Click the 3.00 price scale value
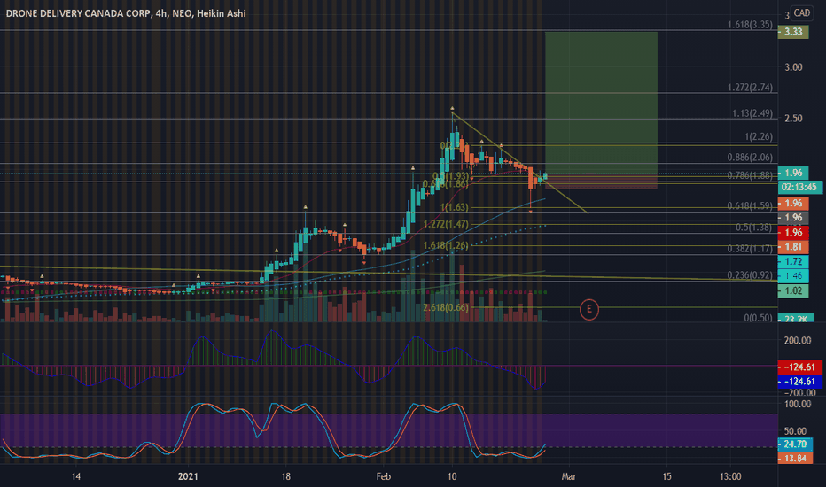 [x=793, y=67]
